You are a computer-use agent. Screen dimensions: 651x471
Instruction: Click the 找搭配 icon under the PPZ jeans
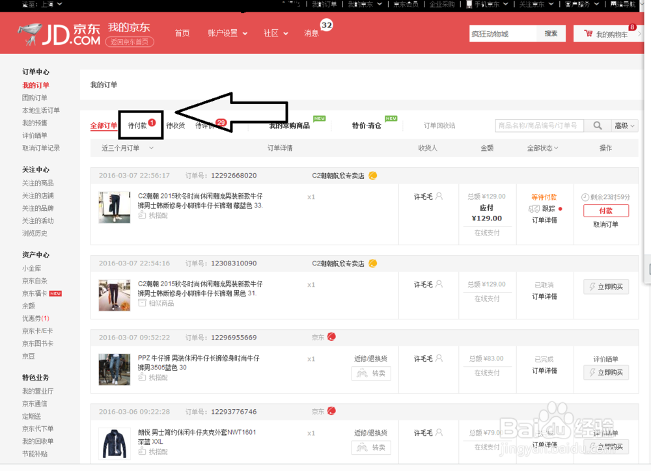coord(142,377)
